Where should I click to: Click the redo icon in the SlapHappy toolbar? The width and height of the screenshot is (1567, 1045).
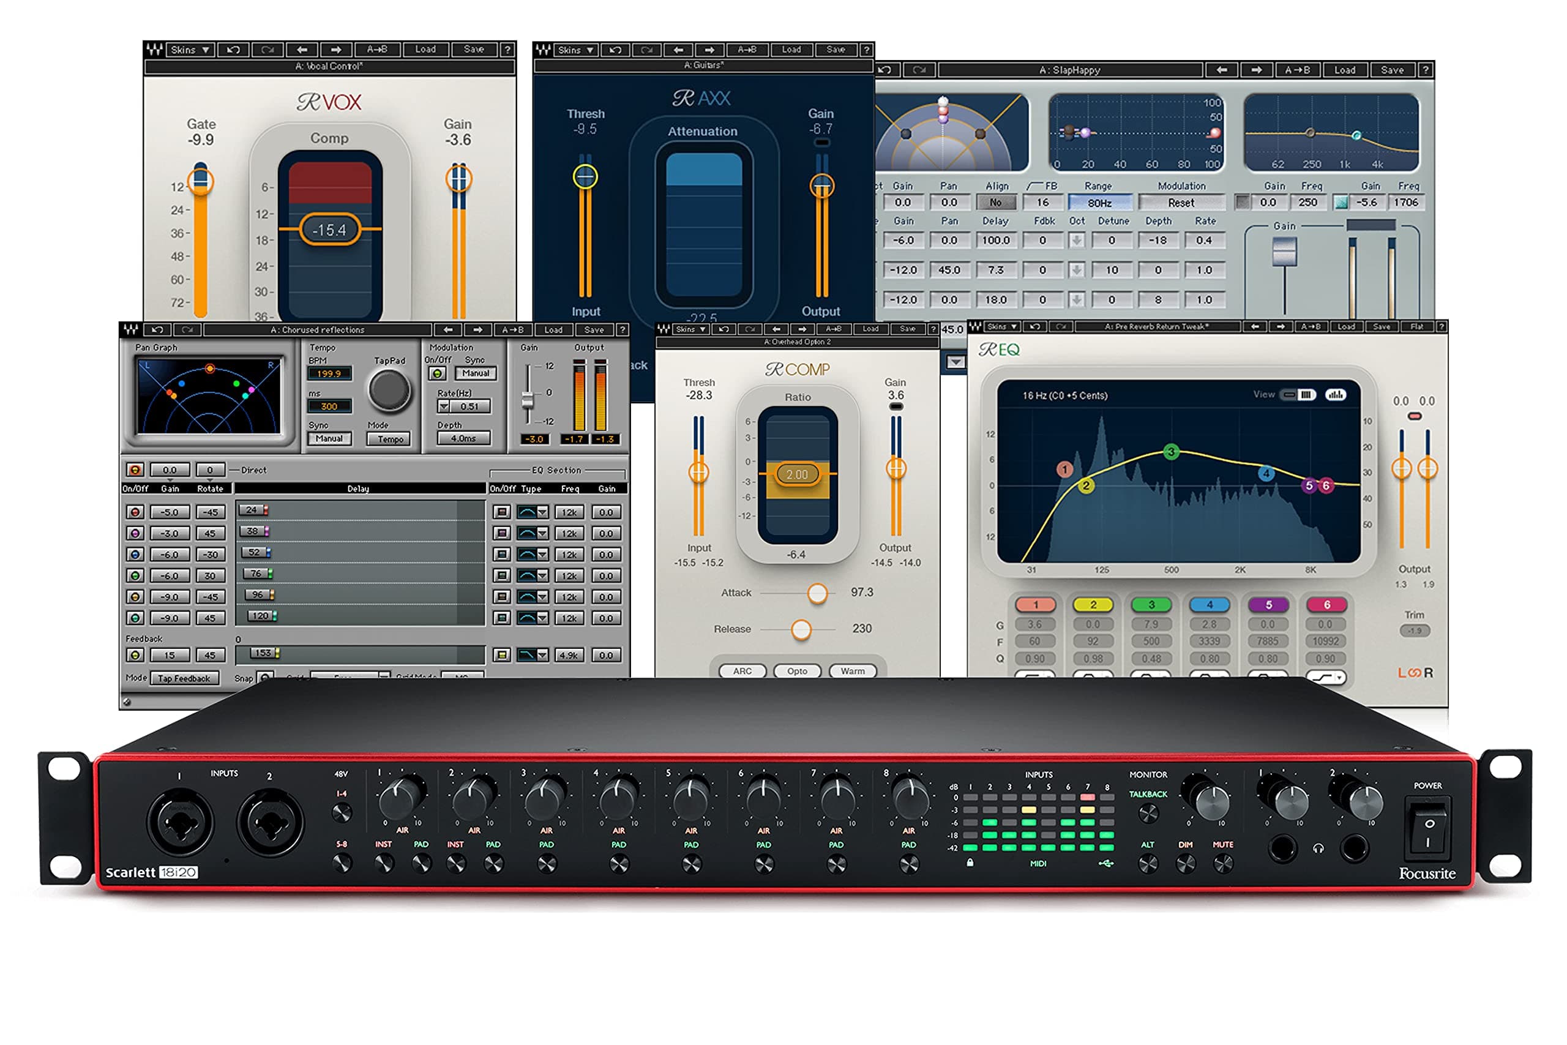(x=919, y=70)
